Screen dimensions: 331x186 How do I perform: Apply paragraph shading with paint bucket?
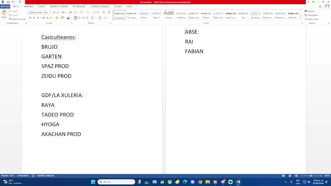click(100, 18)
